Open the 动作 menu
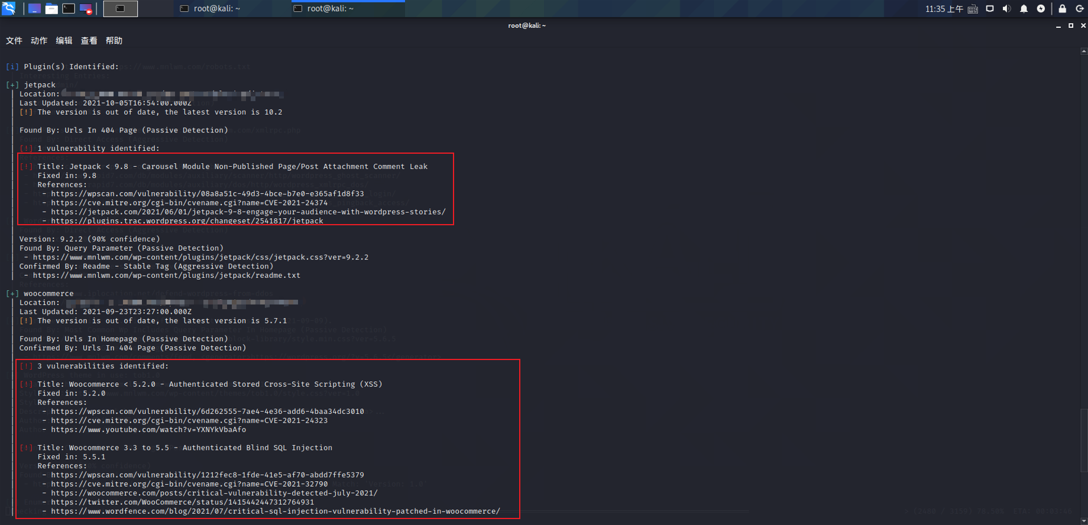Screen dimensions: 1088x525 point(39,41)
